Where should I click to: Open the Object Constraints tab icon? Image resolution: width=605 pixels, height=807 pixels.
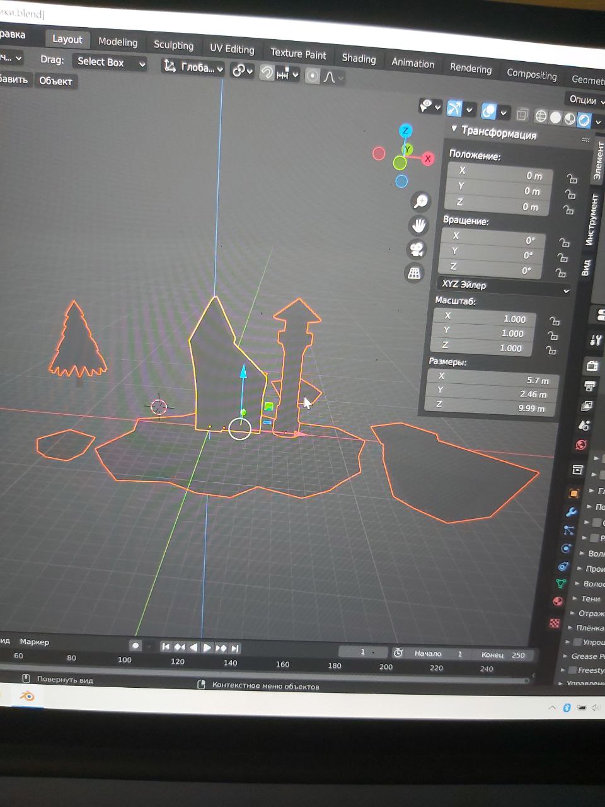coord(563,566)
